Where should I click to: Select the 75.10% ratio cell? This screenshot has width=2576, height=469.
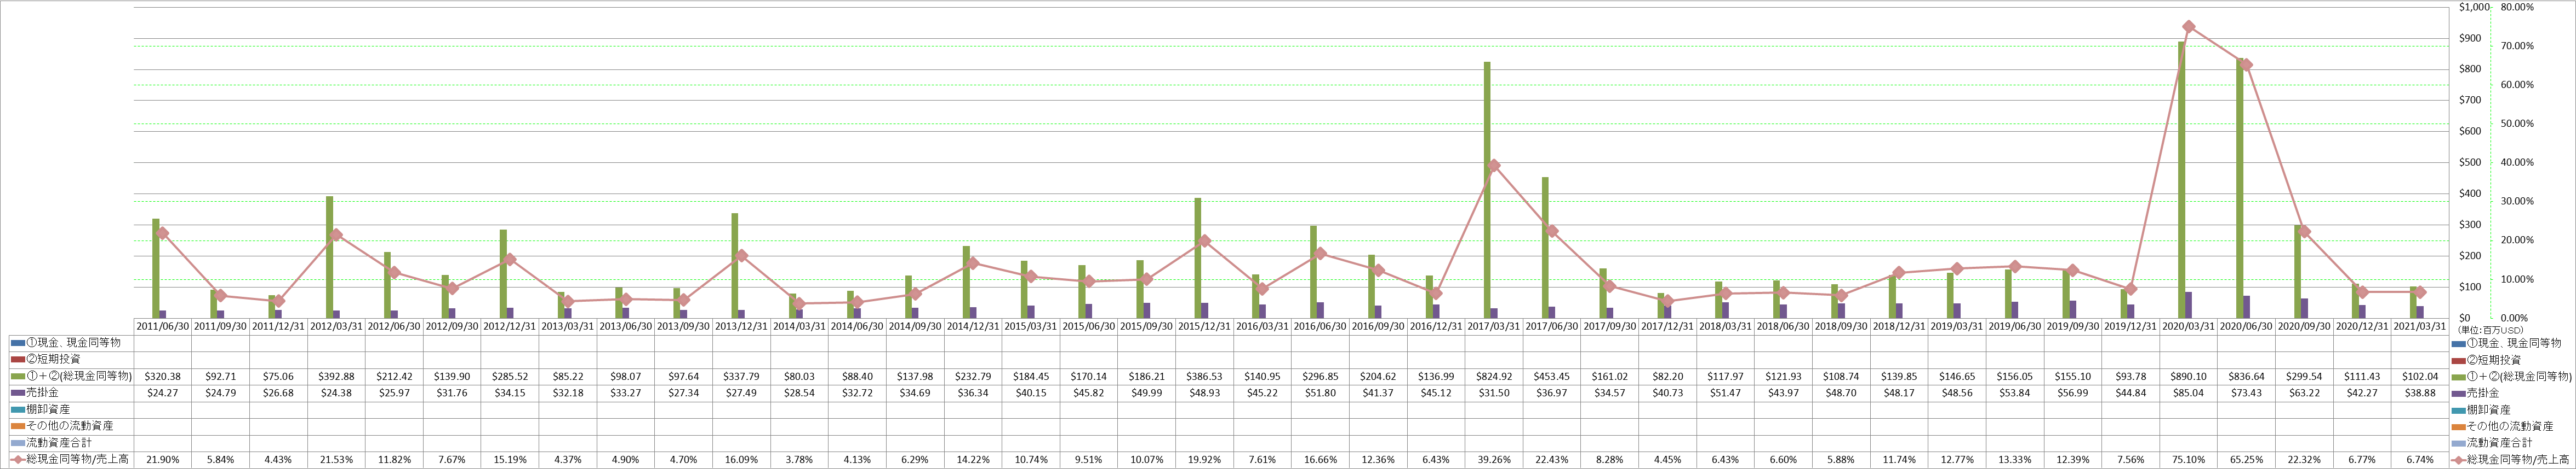(x=2189, y=460)
